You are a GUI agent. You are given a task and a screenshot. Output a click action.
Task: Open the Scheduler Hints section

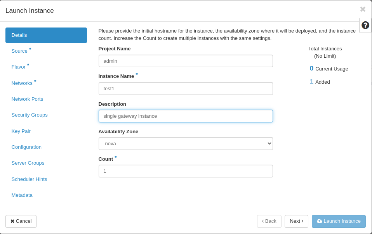pyautogui.click(x=29, y=179)
